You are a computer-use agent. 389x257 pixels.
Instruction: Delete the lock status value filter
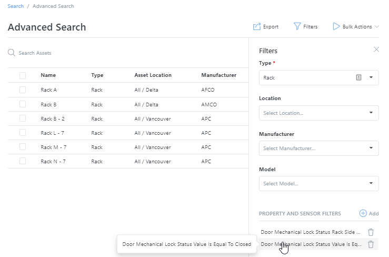click(x=371, y=244)
